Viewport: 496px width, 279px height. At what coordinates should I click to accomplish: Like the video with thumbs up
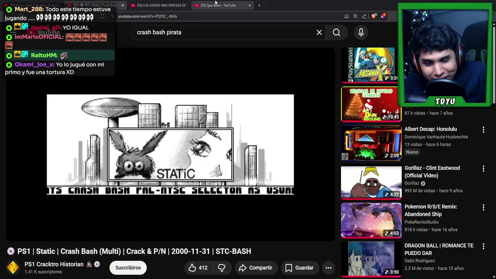(x=198, y=268)
